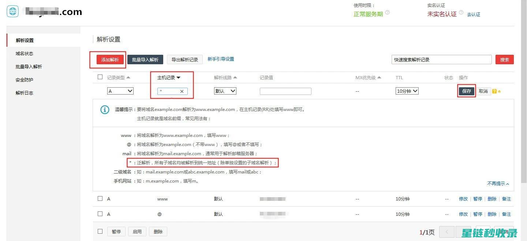
Task: Click the info icon in 温馨提示 panel
Action: (105, 110)
